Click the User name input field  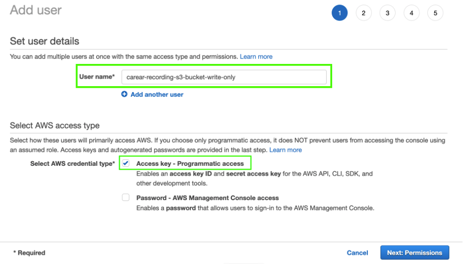coord(224,77)
